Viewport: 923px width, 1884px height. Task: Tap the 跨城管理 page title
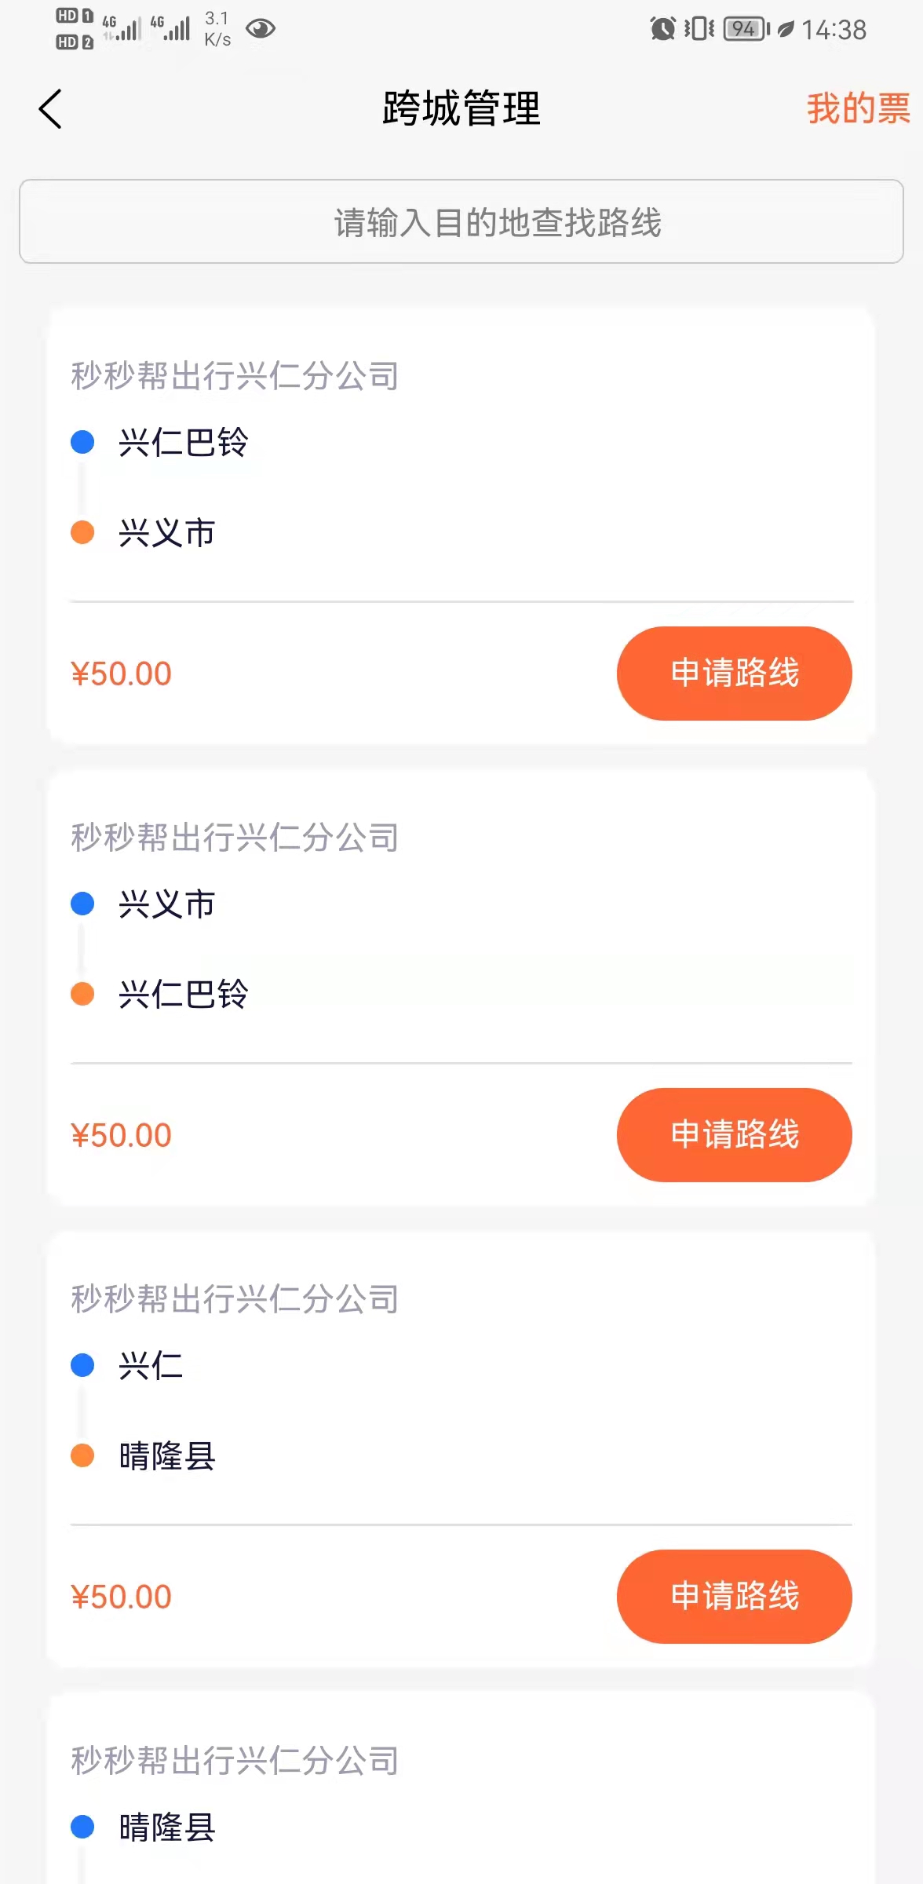(x=461, y=108)
